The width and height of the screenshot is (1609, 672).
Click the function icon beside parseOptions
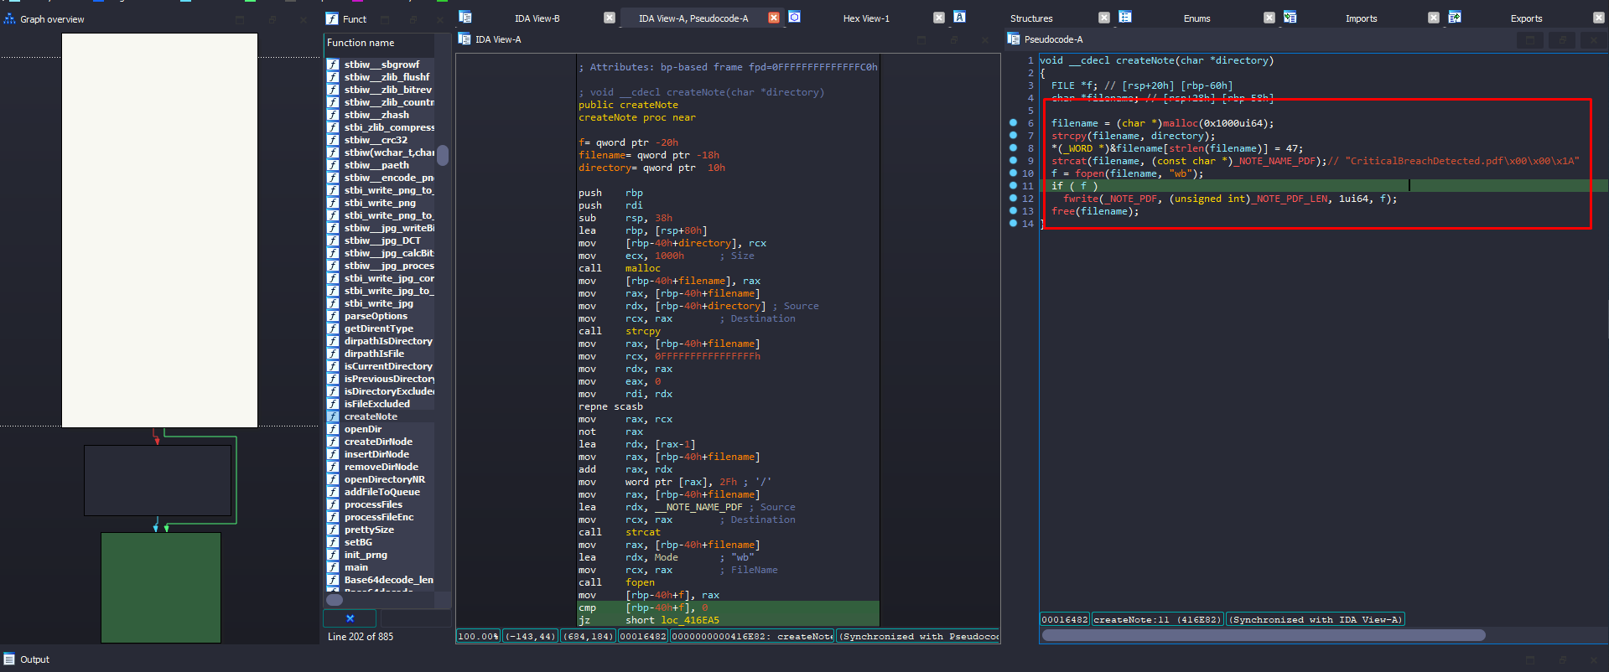(333, 316)
